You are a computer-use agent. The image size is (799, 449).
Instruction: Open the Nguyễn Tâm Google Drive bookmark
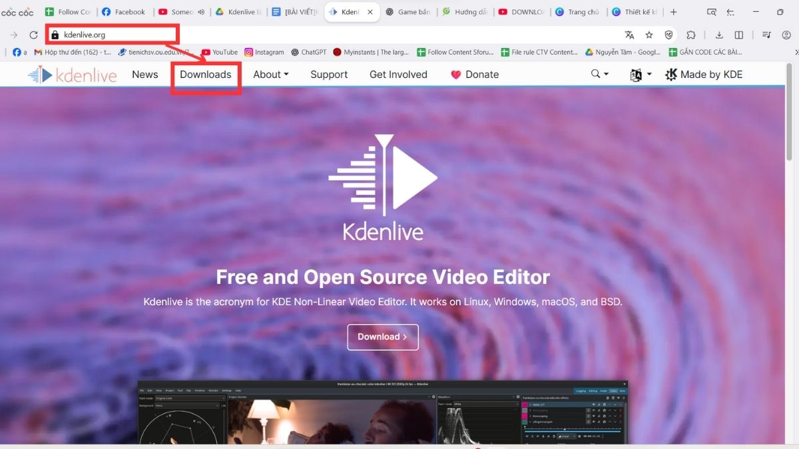click(x=623, y=52)
